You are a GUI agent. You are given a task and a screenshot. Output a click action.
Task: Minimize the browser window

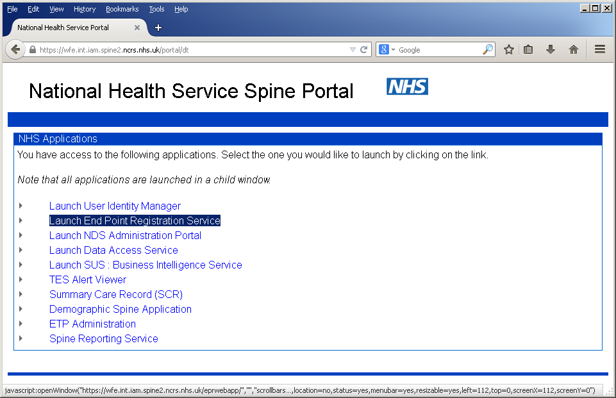585,8
